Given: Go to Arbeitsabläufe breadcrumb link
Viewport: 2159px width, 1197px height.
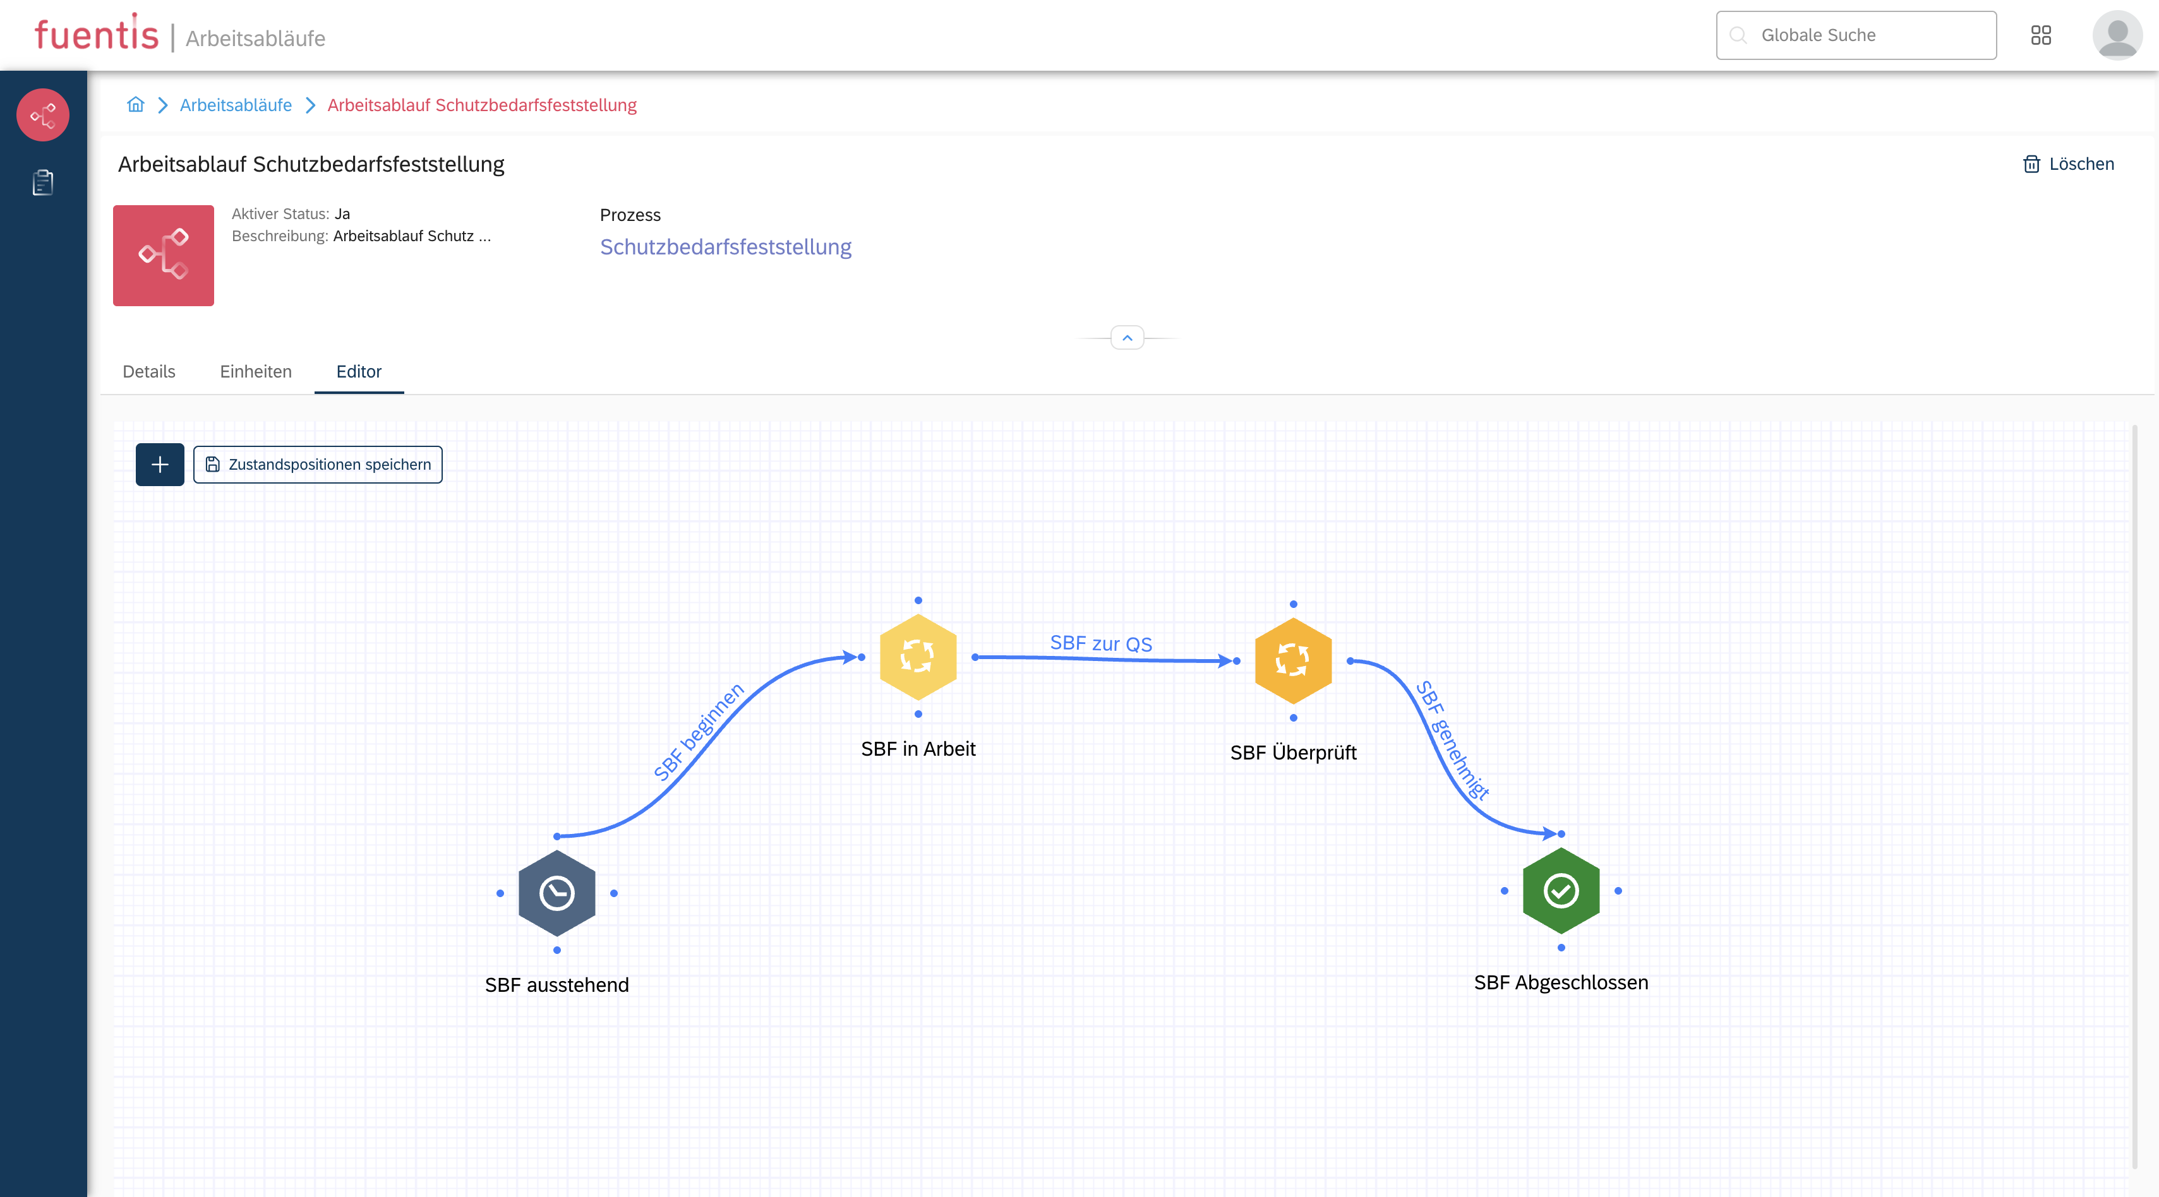Looking at the screenshot, I should (x=236, y=105).
